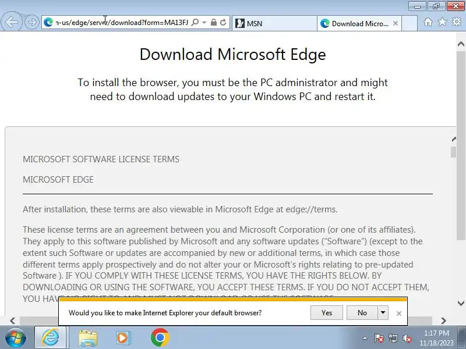Click the page scrollbar up arrow

pyautogui.click(x=461, y=44)
